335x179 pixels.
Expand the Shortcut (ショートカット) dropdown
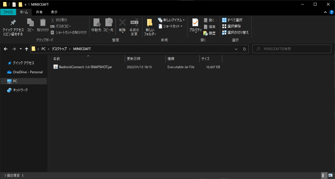[181, 26]
